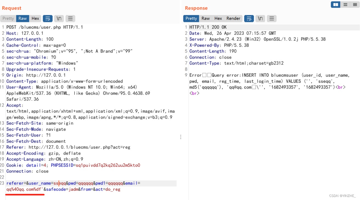360x200 pixels.
Task: Toggle show non-printable chars (\n) in Request
Action: point(59,18)
